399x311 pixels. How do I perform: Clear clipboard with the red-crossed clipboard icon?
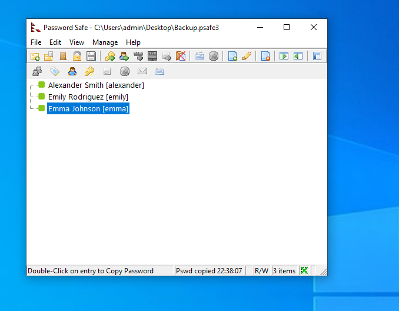181,56
